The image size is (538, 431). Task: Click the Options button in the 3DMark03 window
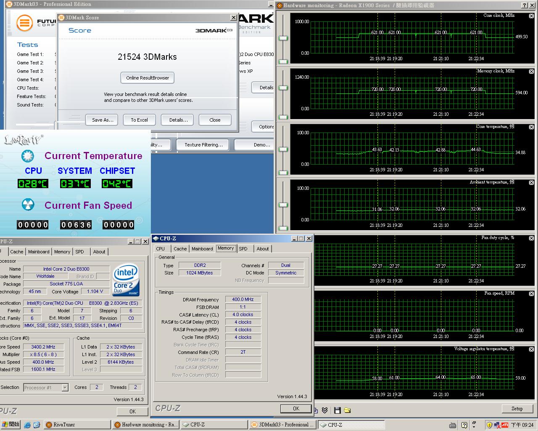tap(263, 127)
